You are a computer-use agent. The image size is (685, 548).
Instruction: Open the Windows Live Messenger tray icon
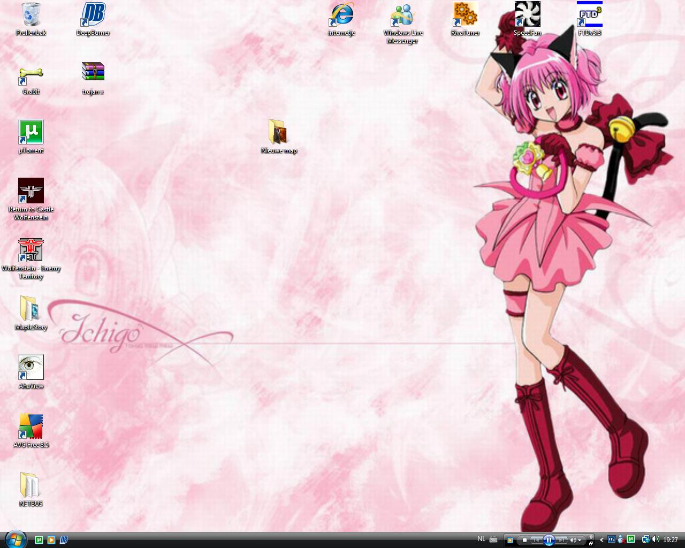tap(621, 539)
